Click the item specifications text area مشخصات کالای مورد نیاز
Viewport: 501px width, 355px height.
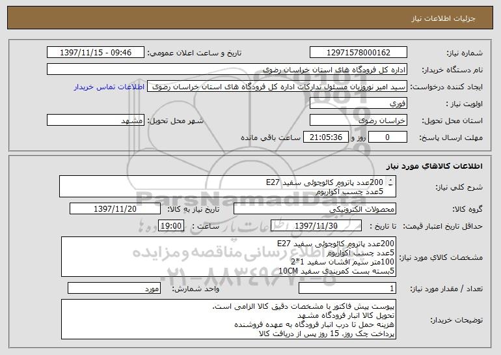click(x=228, y=257)
